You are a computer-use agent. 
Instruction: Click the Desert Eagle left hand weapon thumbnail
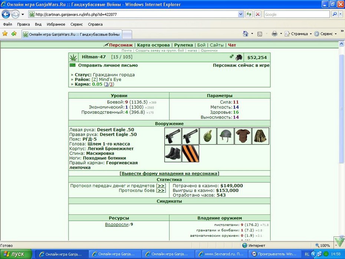pos(173,136)
